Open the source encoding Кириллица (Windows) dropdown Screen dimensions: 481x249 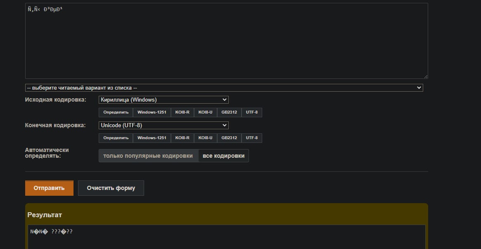163,100
